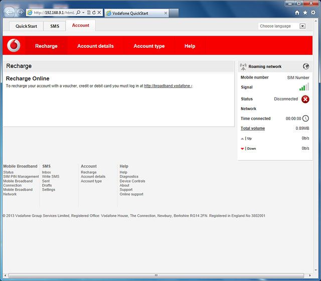
Task: Click the 00:00:00 time connected value
Action: (x=293, y=119)
